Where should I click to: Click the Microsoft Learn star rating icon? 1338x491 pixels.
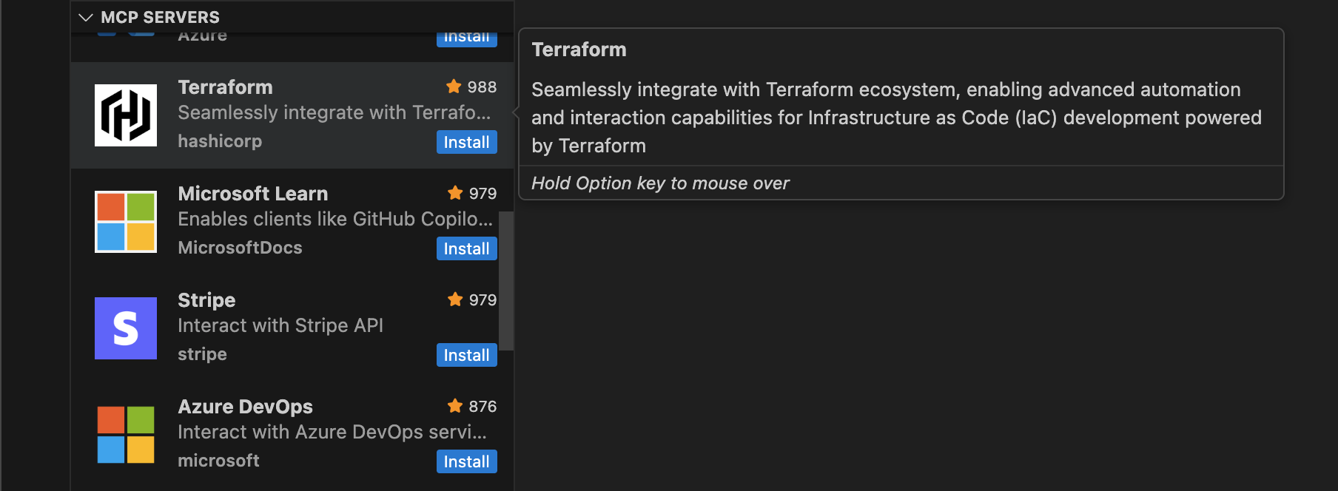coord(455,193)
